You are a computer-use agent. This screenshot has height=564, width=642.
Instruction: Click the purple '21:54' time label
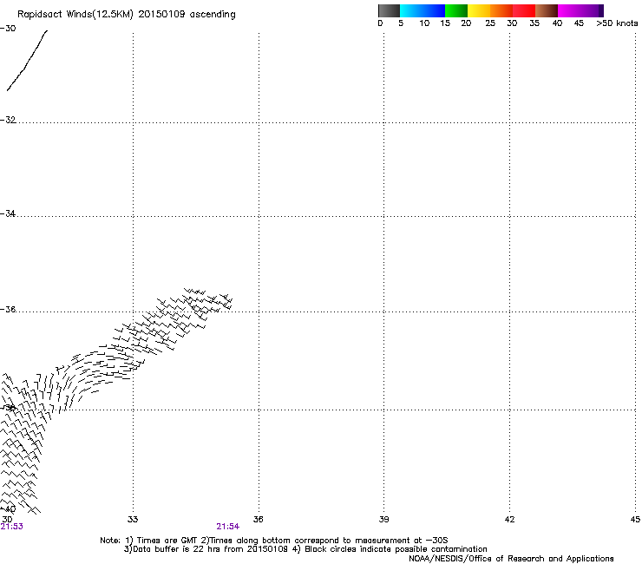point(227,527)
